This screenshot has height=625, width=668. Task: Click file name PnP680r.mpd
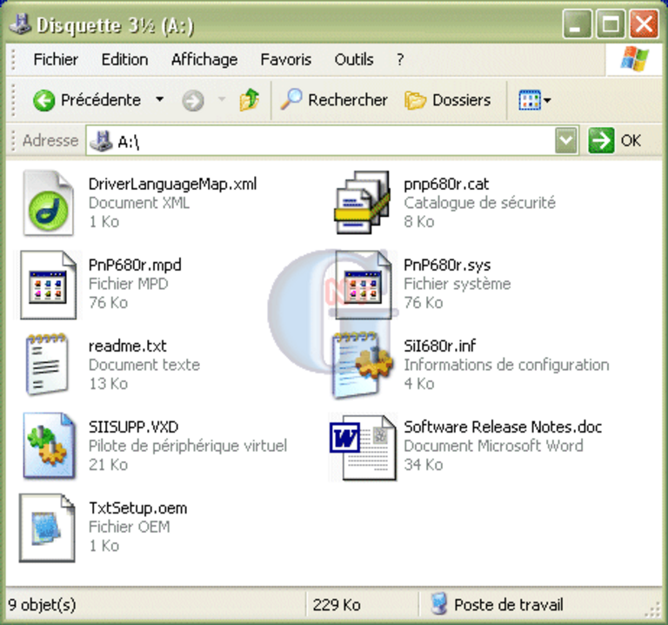tap(135, 265)
